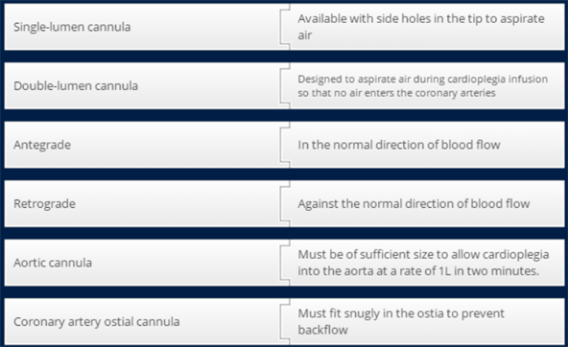Click the puzzle connector notch beside Antegrade
568x347 pixels.
[285, 145]
